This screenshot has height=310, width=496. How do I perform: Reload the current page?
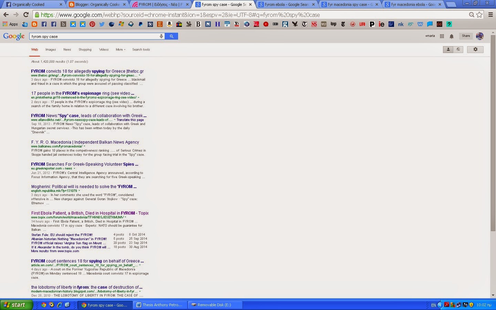[x=26, y=15]
